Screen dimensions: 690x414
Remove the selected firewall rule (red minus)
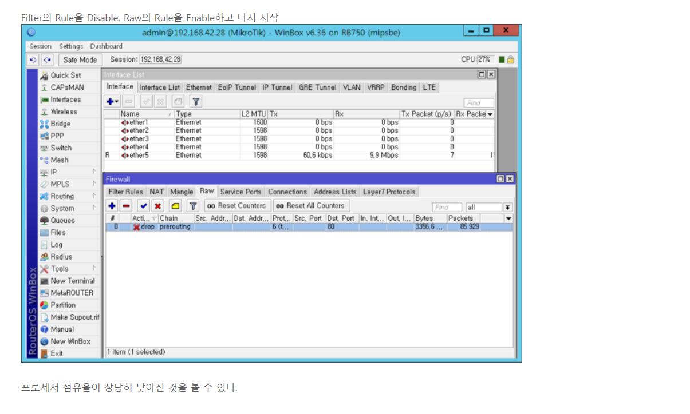[125, 206]
